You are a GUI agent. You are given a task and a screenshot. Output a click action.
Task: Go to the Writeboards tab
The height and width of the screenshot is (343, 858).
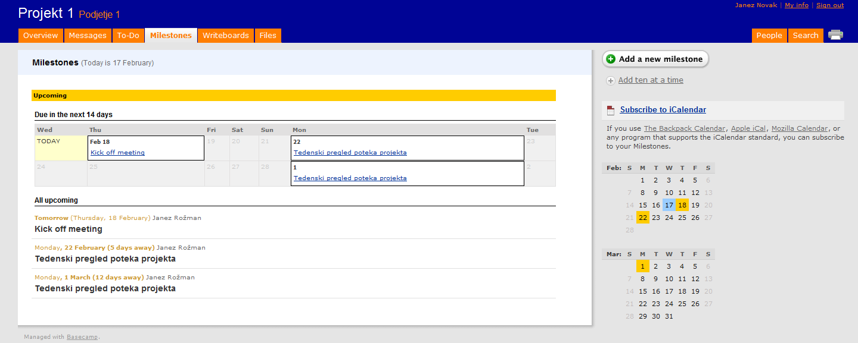coord(226,36)
